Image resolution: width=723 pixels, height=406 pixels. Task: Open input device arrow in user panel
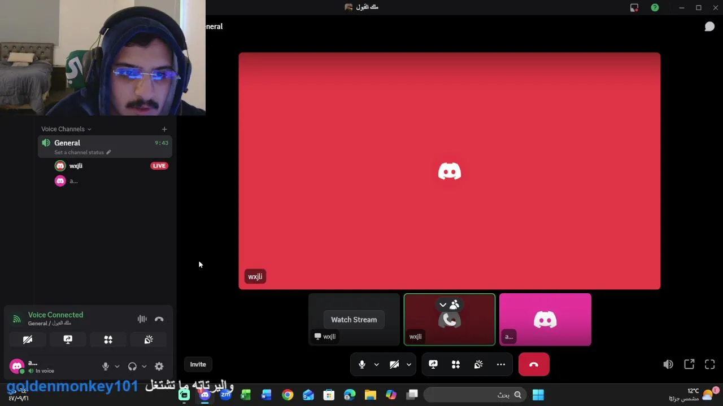tap(117, 367)
